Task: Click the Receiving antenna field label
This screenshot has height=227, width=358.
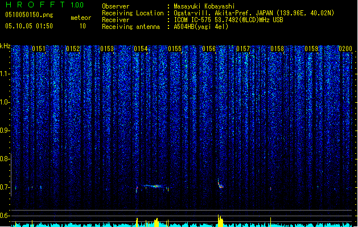Action: pos(131,27)
